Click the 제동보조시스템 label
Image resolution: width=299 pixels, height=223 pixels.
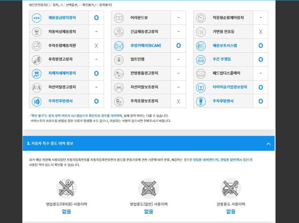pos(225,46)
